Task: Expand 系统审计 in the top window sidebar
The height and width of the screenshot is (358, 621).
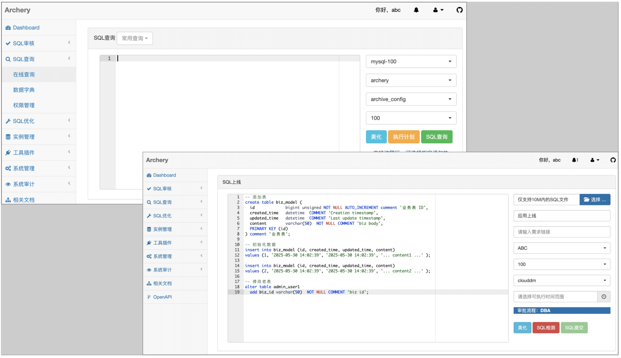Action: (38, 184)
